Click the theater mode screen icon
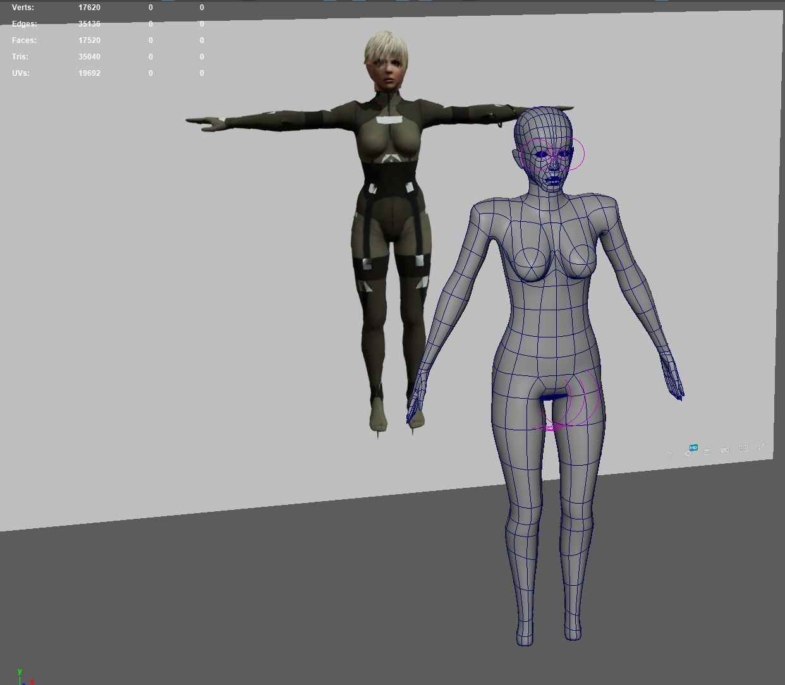This screenshot has height=685, width=785. pos(743,449)
